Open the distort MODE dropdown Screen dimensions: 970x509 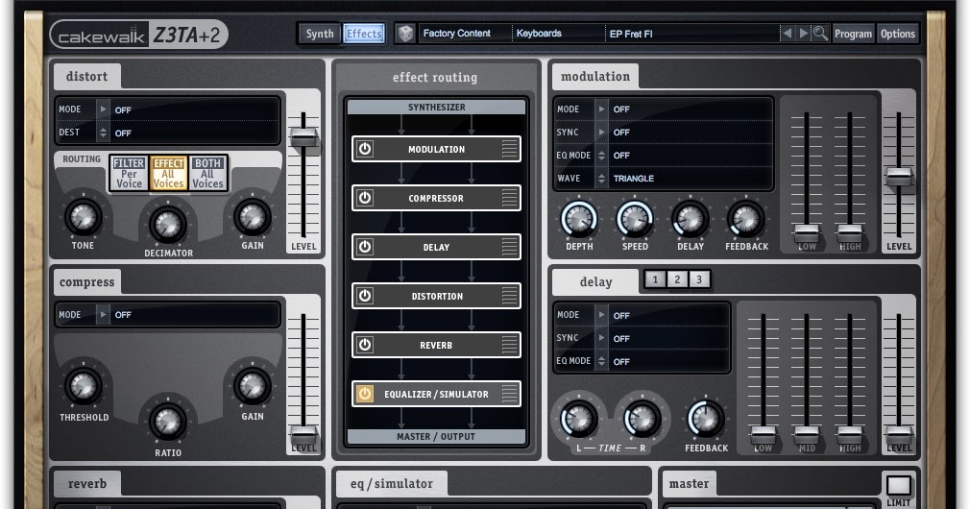click(104, 109)
